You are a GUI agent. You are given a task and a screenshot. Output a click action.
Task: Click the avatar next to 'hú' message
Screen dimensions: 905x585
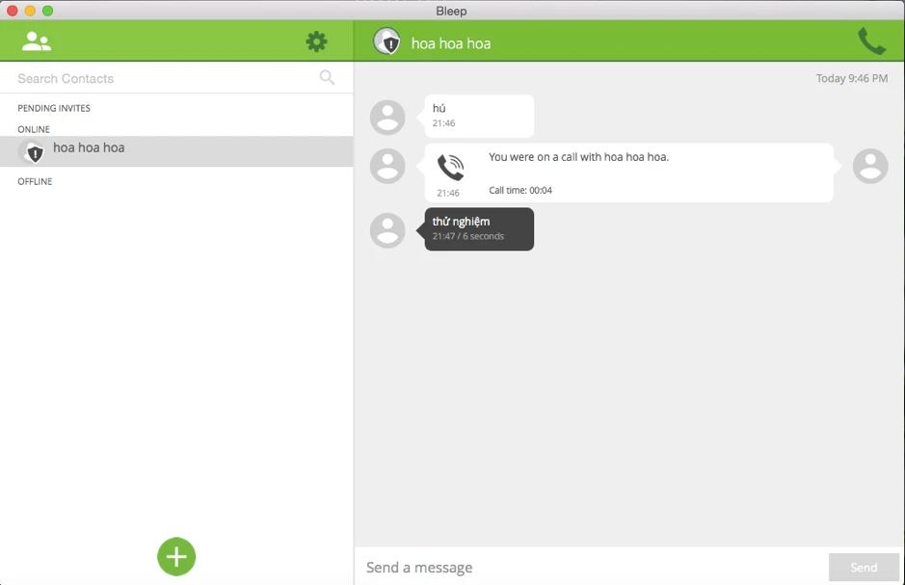(387, 118)
